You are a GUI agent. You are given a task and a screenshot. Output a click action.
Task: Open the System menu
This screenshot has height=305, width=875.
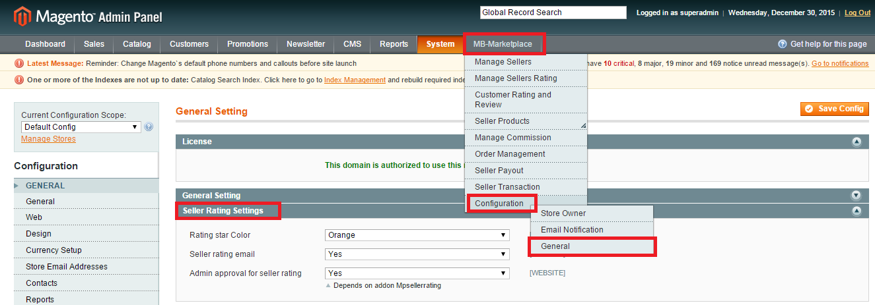(x=440, y=44)
